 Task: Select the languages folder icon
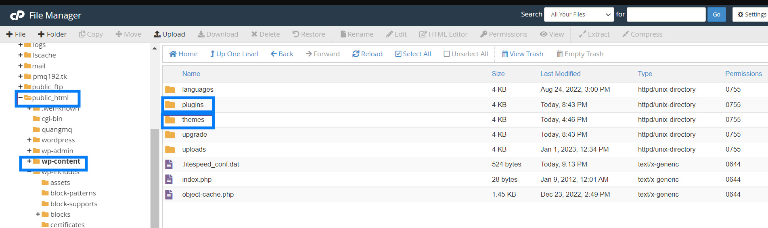click(x=170, y=89)
